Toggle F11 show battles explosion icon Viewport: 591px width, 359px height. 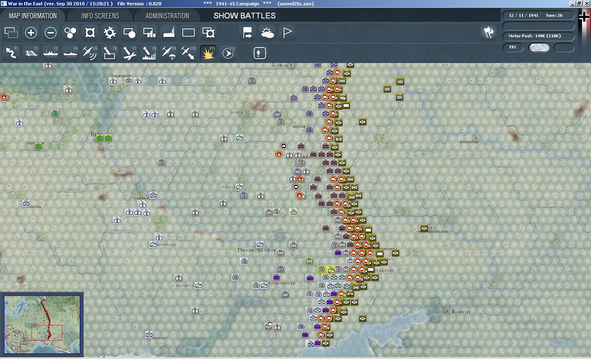[208, 53]
